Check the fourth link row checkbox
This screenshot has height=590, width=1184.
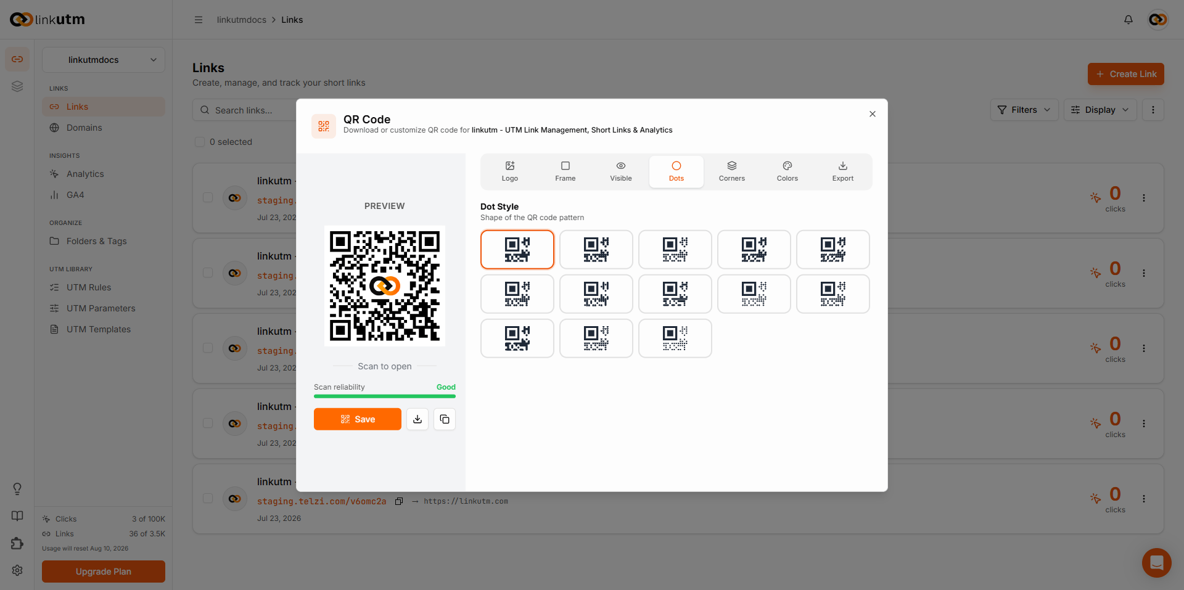tap(208, 424)
